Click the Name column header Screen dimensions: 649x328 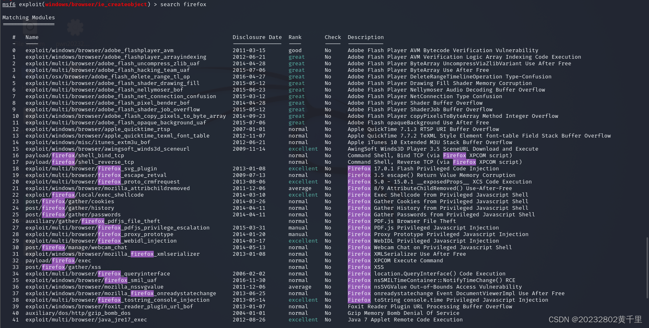click(32, 37)
